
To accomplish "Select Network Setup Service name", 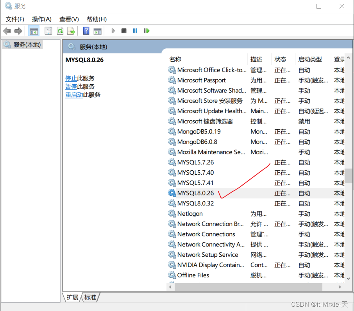I will tap(208, 255).
